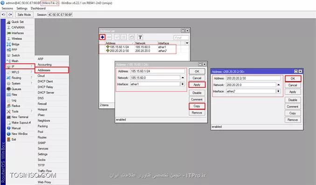Click the undo arrow in the toolbar
The height and width of the screenshot is (185, 316).
pos(3,14)
